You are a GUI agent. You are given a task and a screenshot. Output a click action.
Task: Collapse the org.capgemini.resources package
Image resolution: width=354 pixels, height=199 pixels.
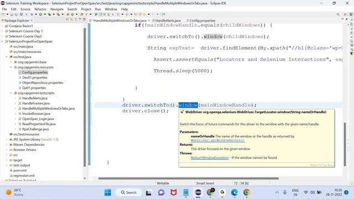[11, 67]
